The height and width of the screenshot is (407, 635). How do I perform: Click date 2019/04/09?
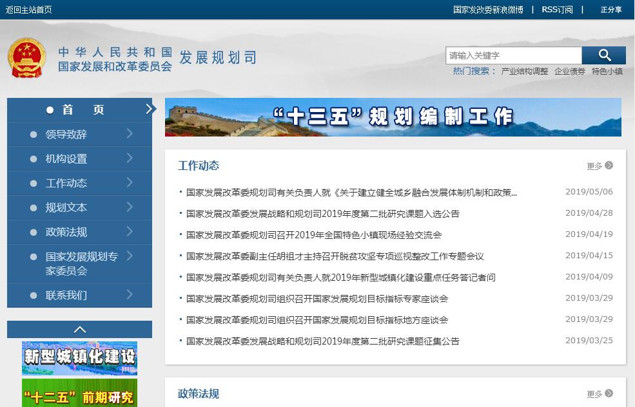pos(589,277)
